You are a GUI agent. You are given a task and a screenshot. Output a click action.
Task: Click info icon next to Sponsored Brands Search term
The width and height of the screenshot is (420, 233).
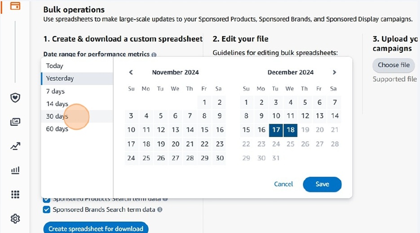pos(160,210)
